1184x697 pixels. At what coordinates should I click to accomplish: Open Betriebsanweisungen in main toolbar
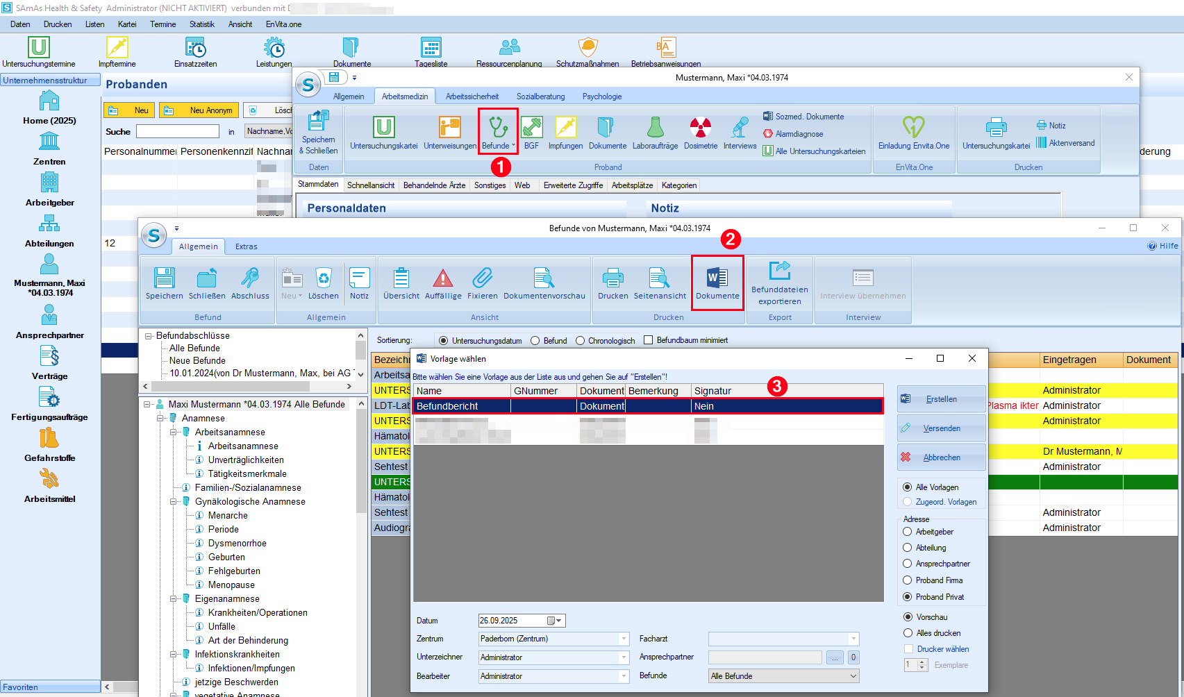click(666, 52)
